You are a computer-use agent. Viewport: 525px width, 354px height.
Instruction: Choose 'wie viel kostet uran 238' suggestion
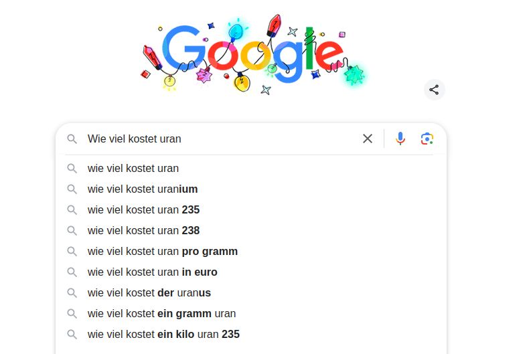[x=143, y=231]
